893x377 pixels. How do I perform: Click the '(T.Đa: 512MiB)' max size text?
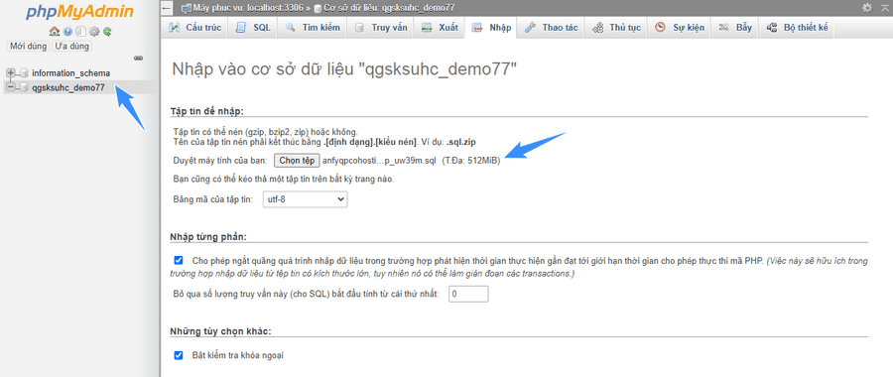click(471, 161)
